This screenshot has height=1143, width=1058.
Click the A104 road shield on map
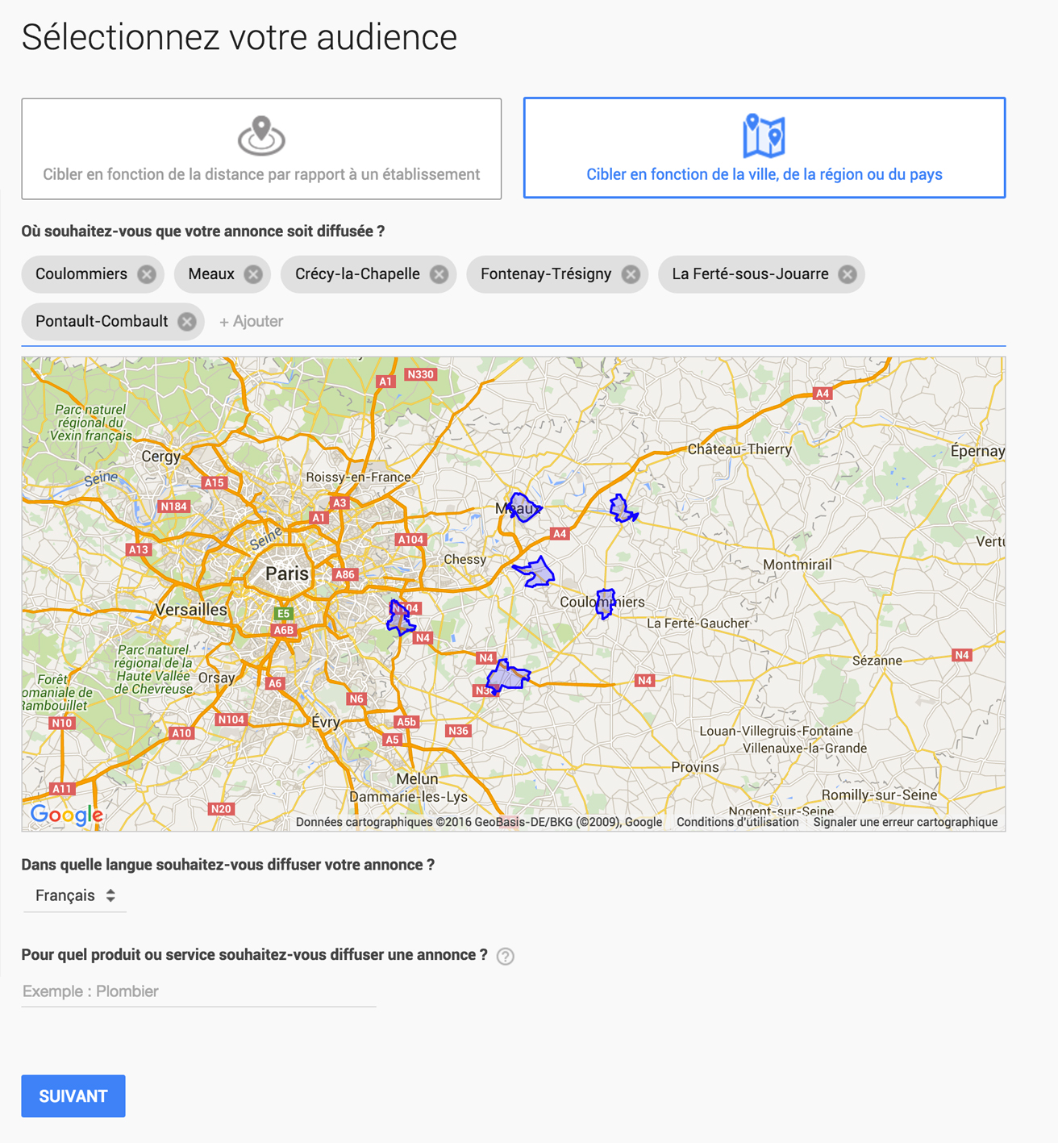[x=410, y=540]
